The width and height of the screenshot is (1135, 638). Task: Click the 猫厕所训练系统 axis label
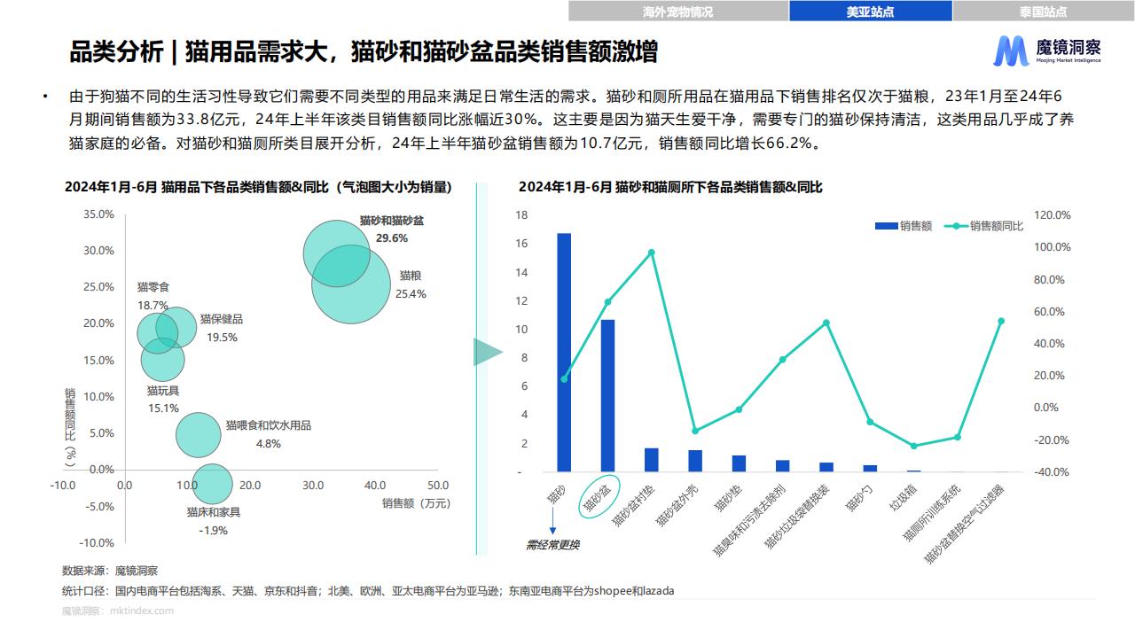click(931, 513)
